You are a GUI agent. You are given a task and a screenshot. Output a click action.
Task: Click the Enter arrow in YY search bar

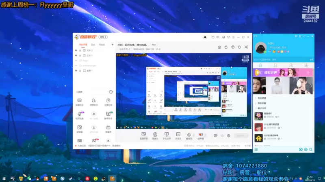(311, 59)
